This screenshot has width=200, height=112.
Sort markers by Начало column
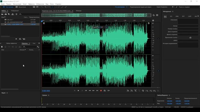[x=22, y=50]
